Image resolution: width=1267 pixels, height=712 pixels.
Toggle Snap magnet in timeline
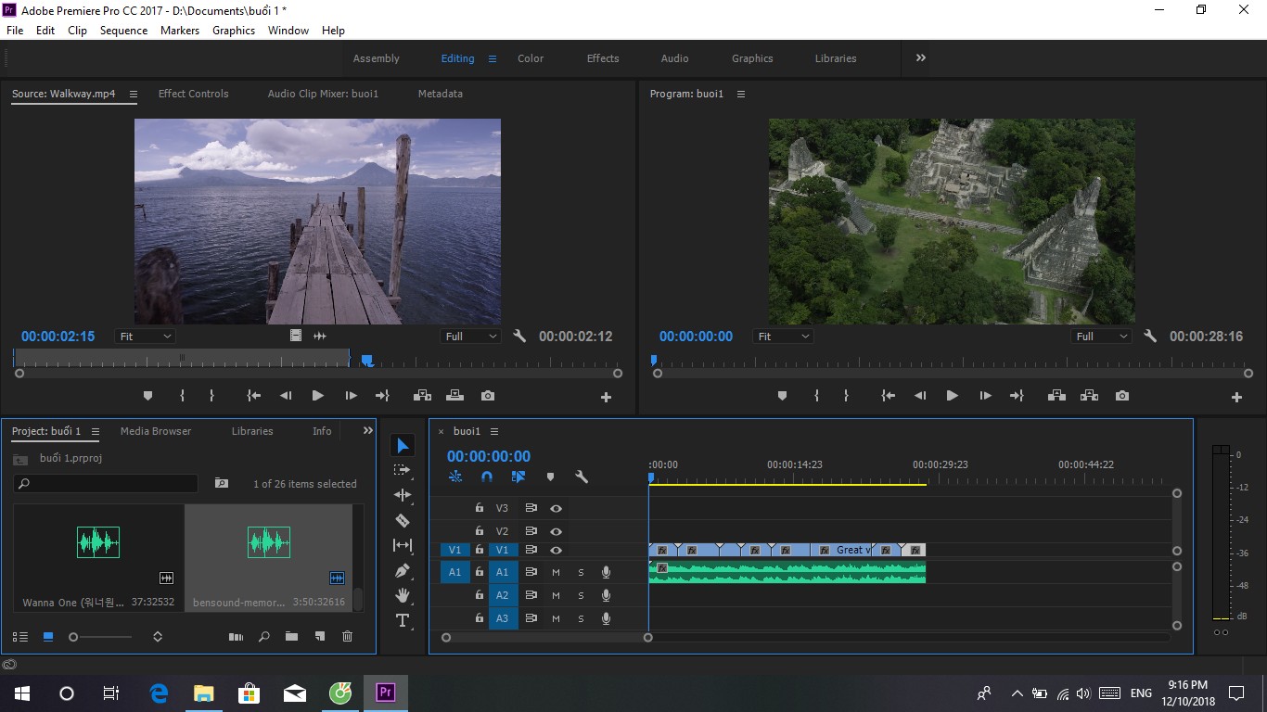pyautogui.click(x=487, y=477)
